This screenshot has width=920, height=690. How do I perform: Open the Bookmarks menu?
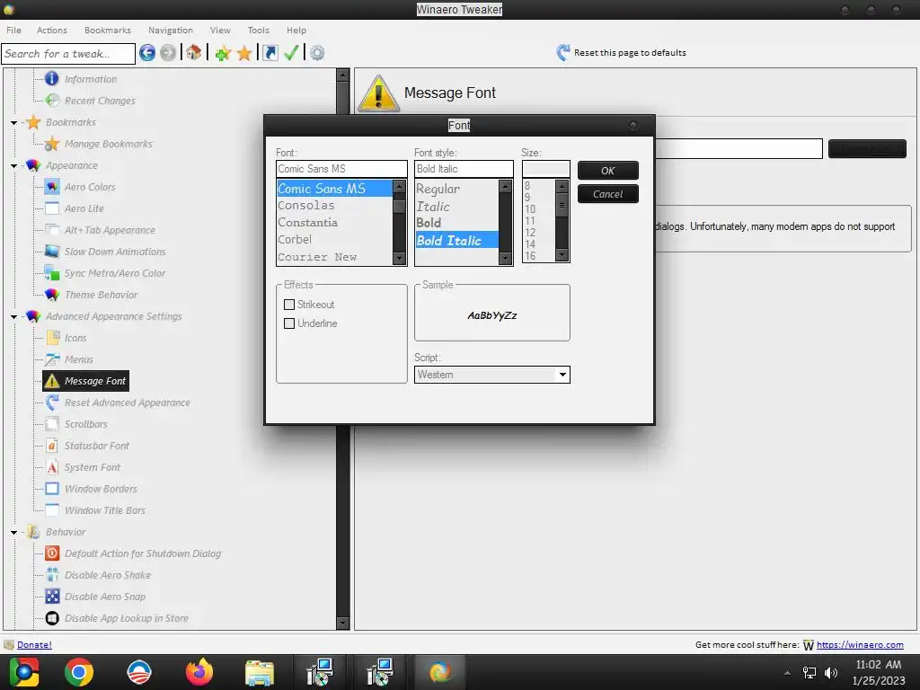coord(108,30)
